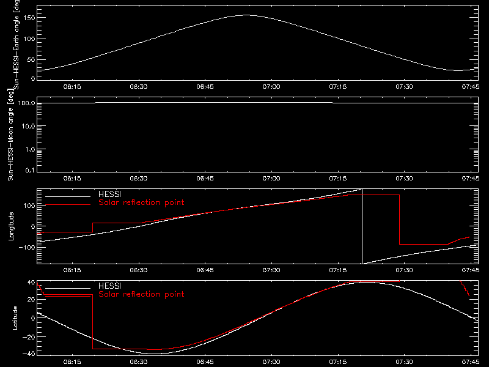Image resolution: width=489 pixels, height=367 pixels.
Task: Click the -100 tick label in the Longitude plot
Action: click(27, 247)
